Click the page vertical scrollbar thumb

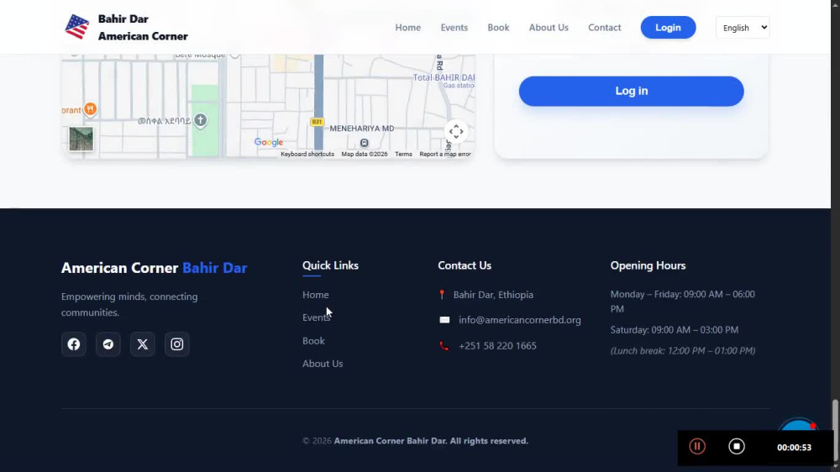click(835, 430)
